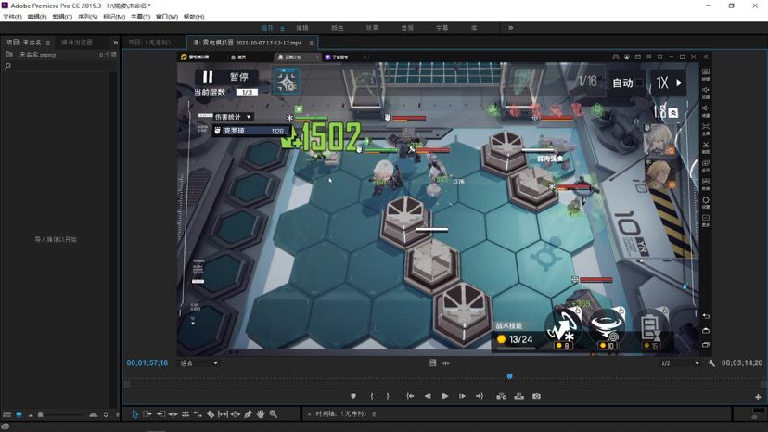
Task: Click the Add Marker icon
Action: pos(353,396)
